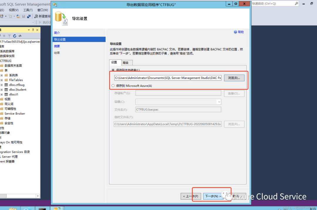Click the 执行 execute play icon
The image size is (317, 210).
[x=40, y=22]
